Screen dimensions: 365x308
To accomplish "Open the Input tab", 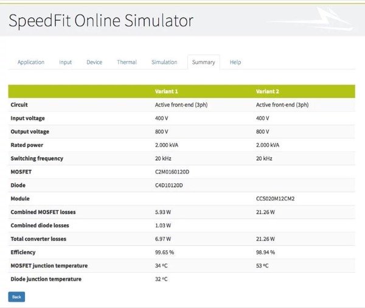I will tap(65, 62).
